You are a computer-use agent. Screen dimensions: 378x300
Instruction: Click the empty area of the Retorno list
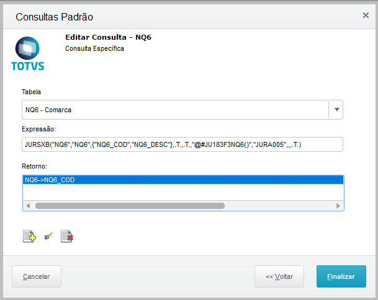pos(182,192)
